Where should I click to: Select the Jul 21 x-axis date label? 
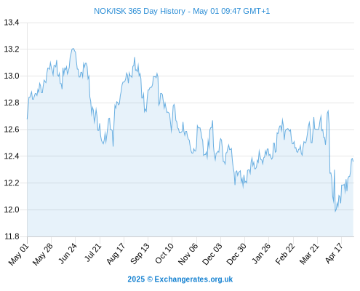[x=92, y=253]
